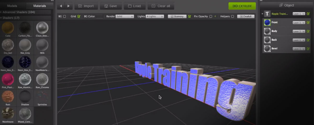Open the BG Color swatch
Screen dimensions: 314x125
(99, 16)
